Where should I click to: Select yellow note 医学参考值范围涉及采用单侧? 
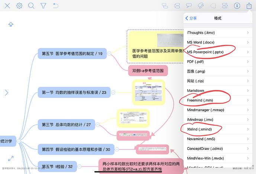point(156,46)
